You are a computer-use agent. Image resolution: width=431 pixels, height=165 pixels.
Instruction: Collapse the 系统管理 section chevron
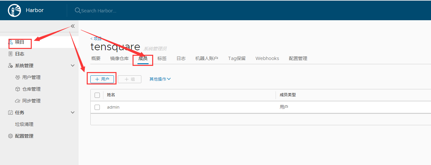[73, 66]
